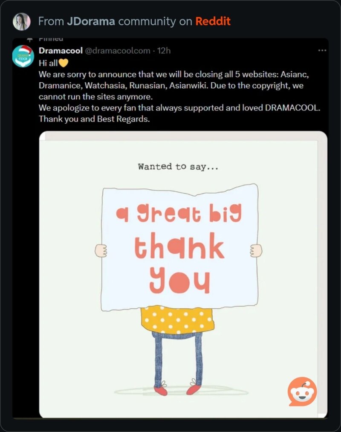Click the word DRAMACOOL in tweet text
This screenshot has height=432, width=341.
(292, 108)
